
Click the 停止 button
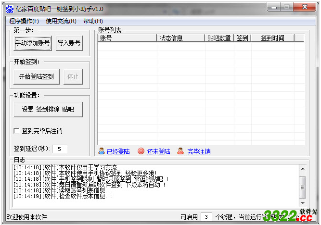coord(73,77)
